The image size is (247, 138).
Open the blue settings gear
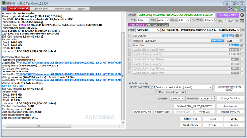242,9
